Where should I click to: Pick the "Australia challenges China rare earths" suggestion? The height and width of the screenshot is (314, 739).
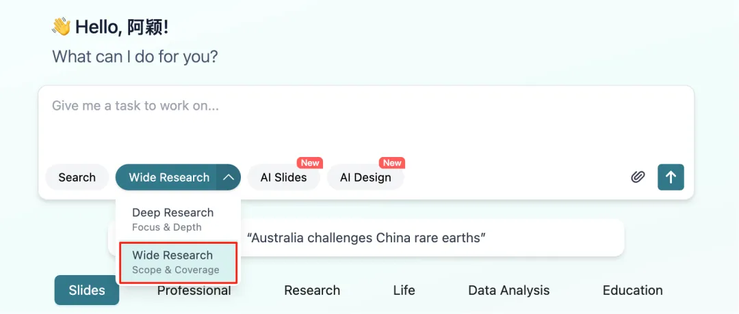pyautogui.click(x=366, y=238)
